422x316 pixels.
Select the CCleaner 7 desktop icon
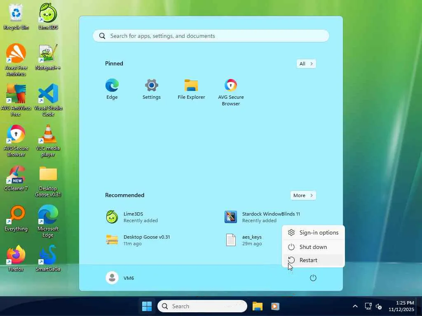(x=16, y=178)
